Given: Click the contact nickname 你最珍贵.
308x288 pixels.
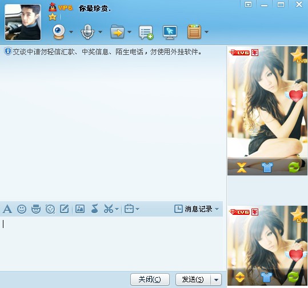Looking at the screenshot, I should [95, 9].
